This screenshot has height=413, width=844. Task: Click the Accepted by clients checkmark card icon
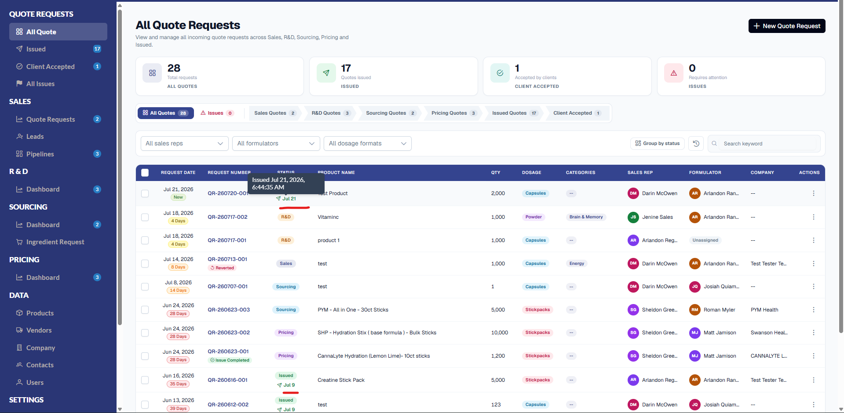(500, 73)
